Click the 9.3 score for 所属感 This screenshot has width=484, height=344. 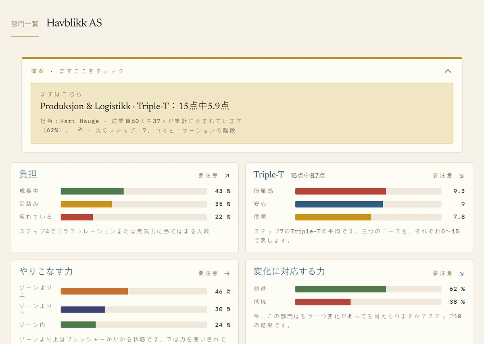(x=459, y=191)
